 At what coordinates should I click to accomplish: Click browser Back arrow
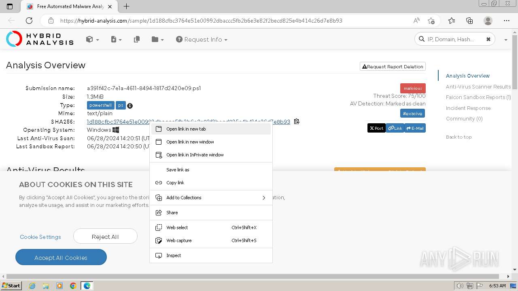[x=11, y=21]
